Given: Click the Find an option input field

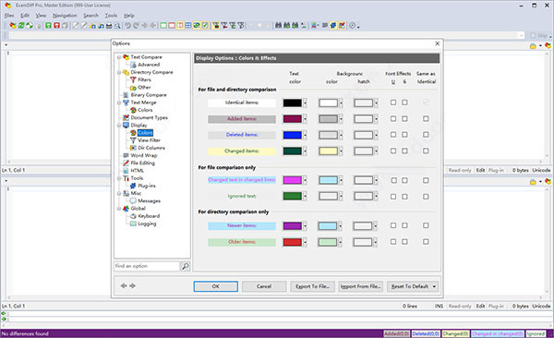Looking at the screenshot, I should click(x=147, y=266).
